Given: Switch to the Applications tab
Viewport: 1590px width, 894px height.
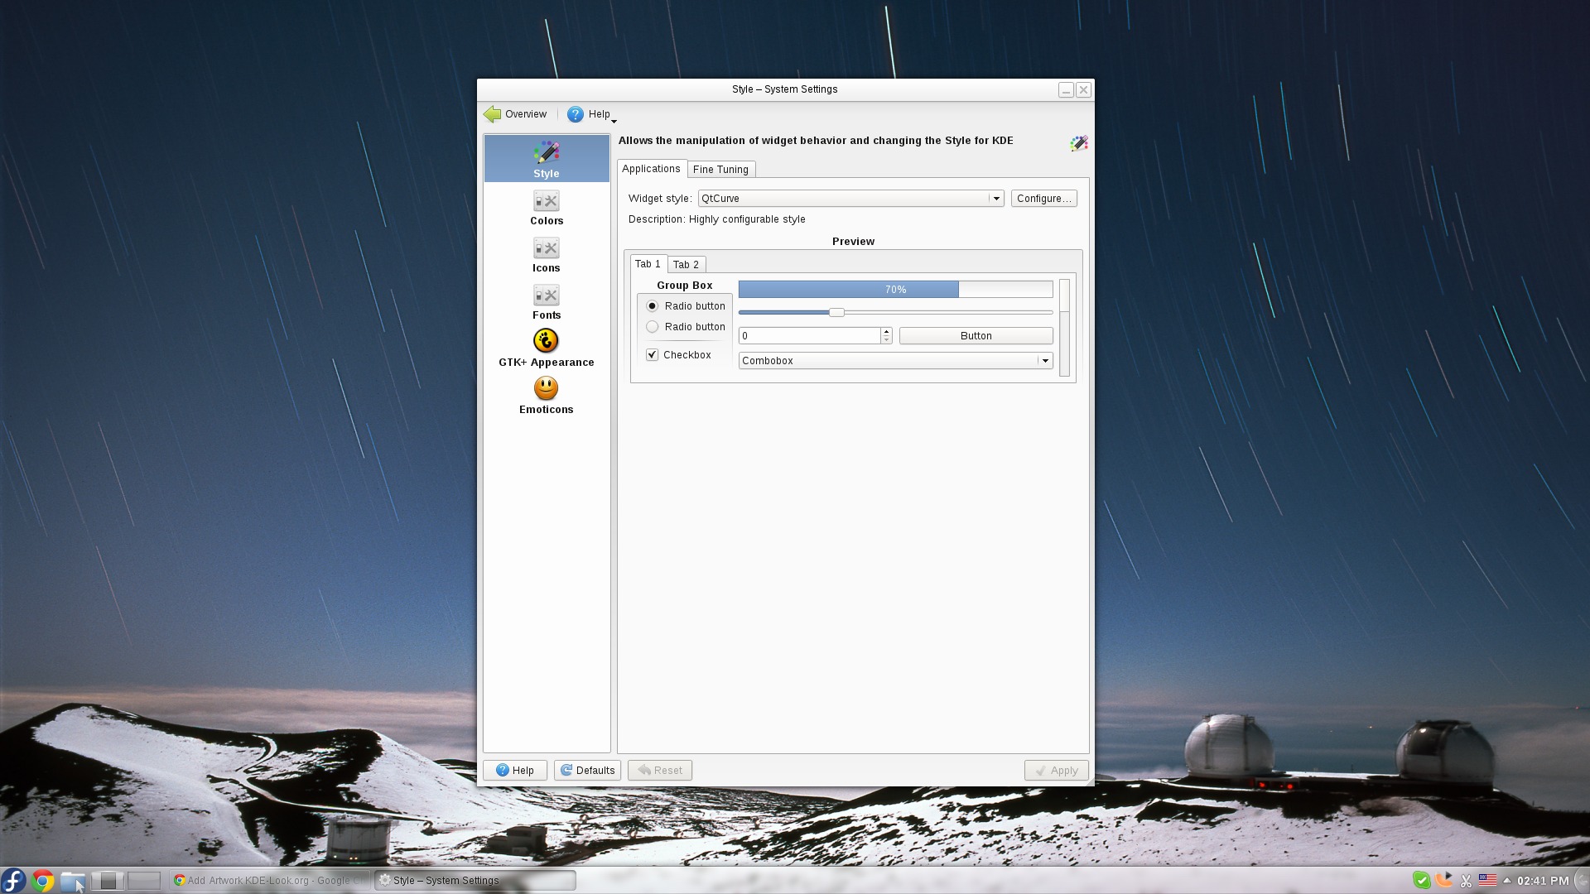Looking at the screenshot, I should [652, 169].
